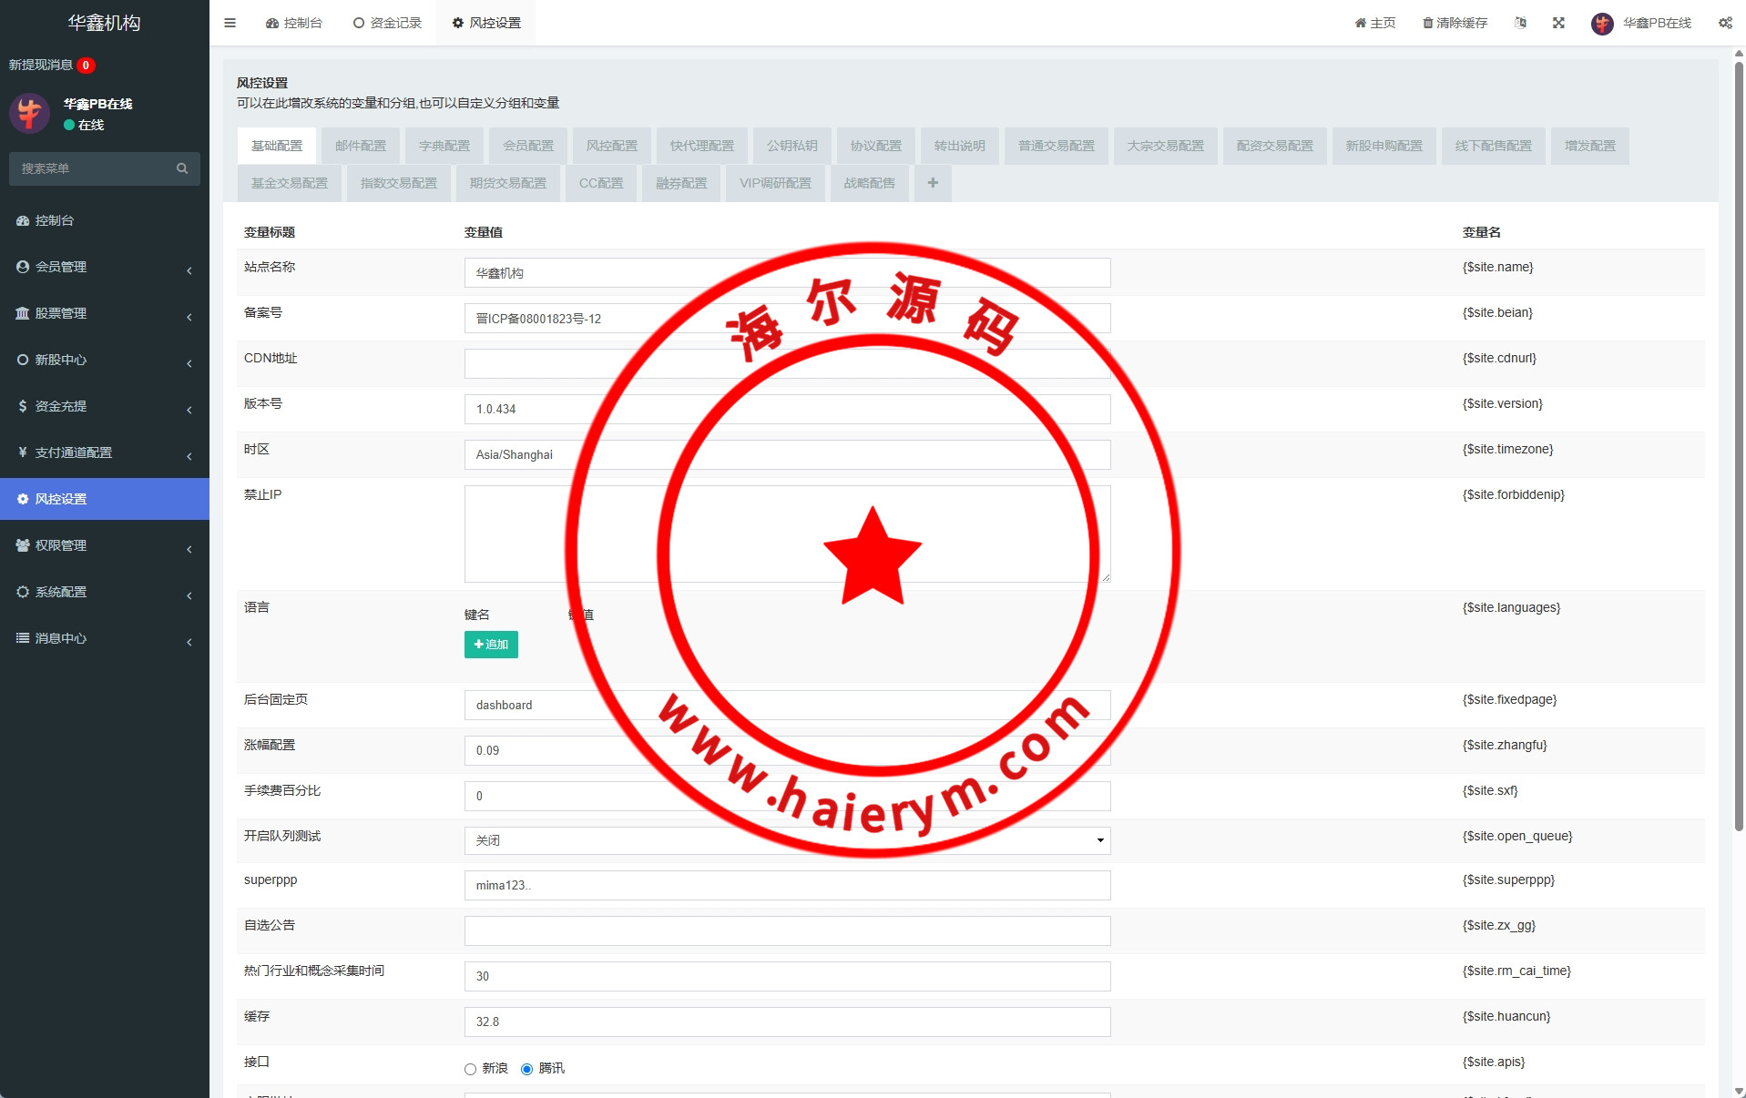Expand the 会员管理 sidebar menu

(x=104, y=267)
